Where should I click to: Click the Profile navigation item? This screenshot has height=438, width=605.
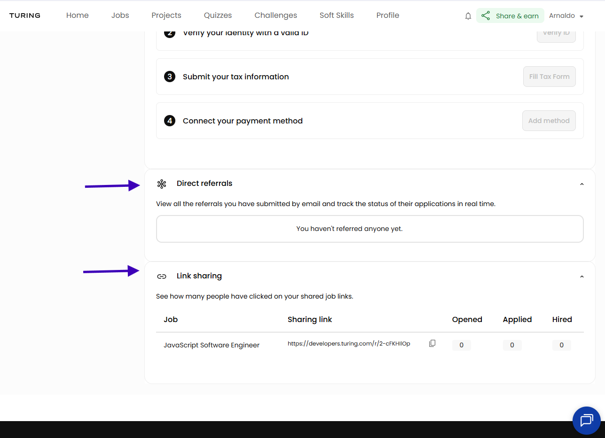387,15
